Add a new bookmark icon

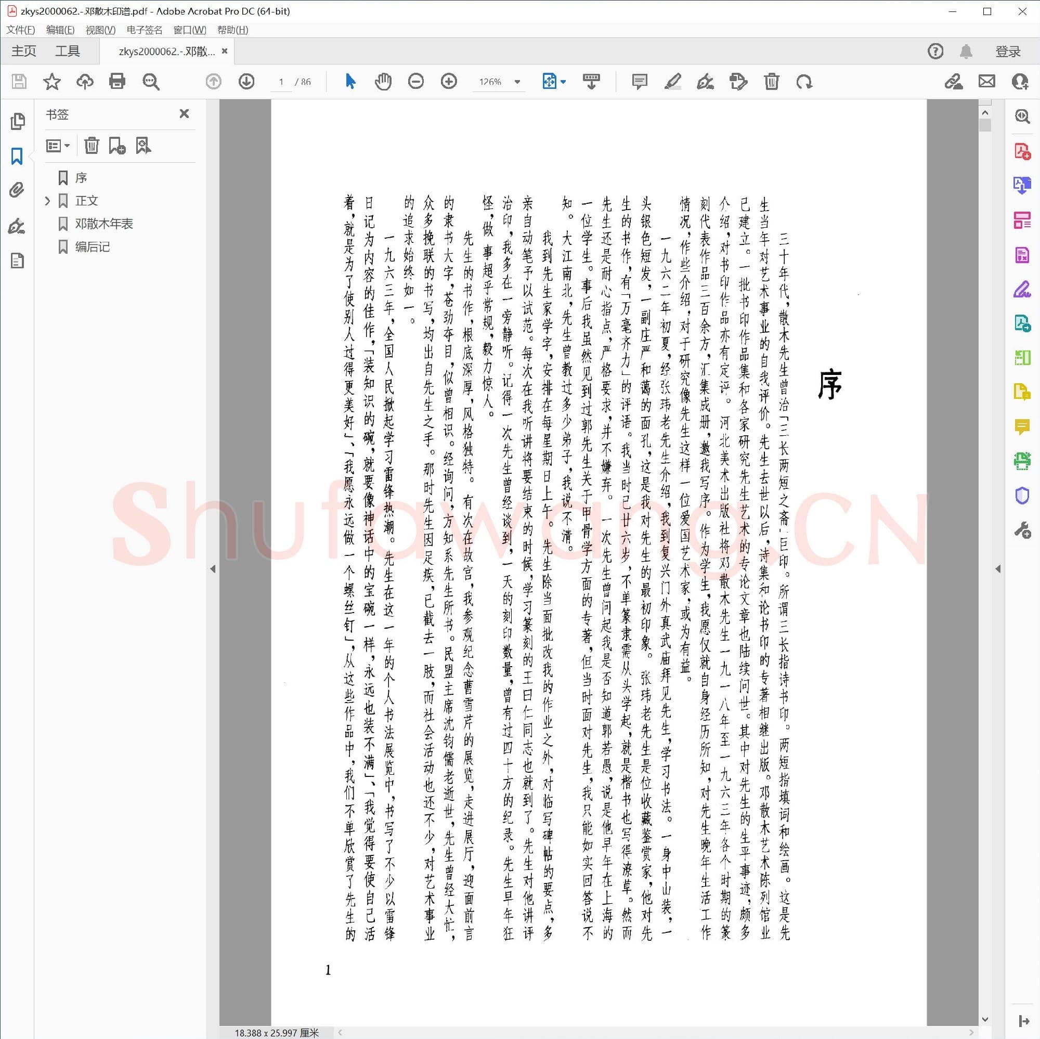(117, 146)
